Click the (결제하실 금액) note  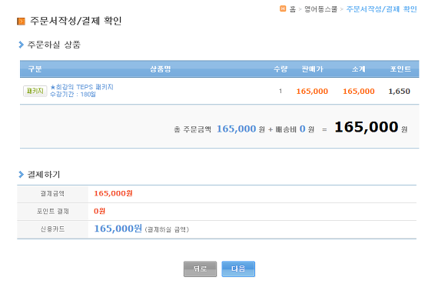(x=167, y=229)
